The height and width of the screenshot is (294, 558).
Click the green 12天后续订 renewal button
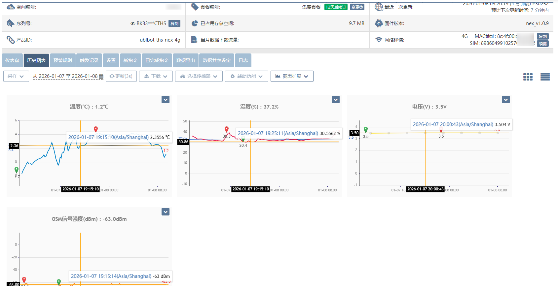[336, 7]
